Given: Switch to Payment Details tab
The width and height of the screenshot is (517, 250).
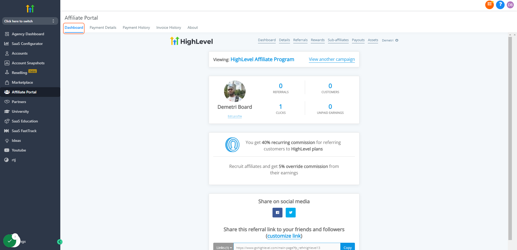Looking at the screenshot, I should [103, 27].
